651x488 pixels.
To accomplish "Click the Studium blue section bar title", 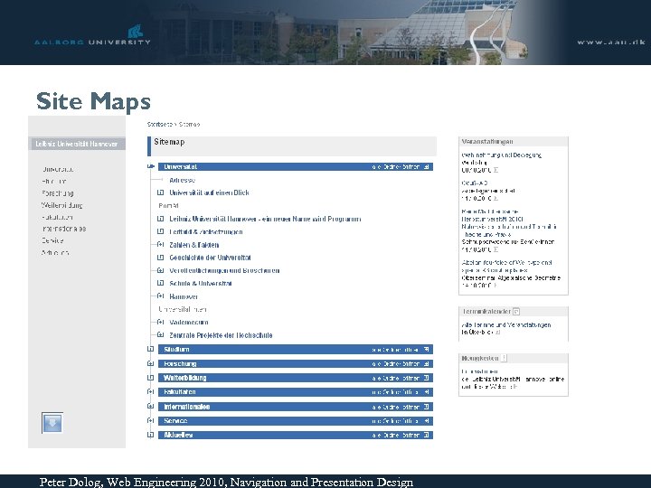I will click(176, 350).
